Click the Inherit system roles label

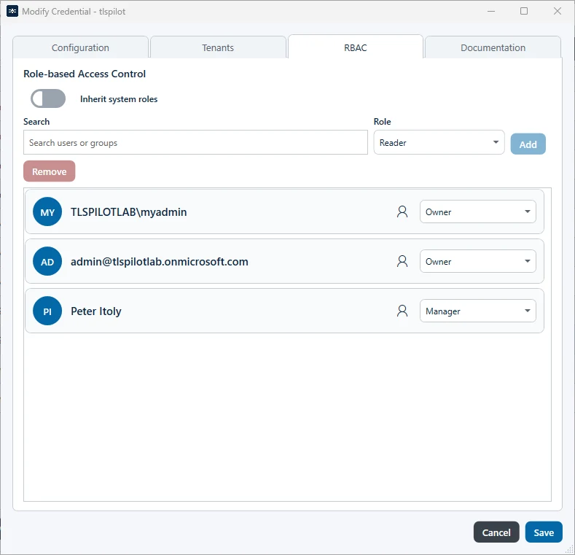tap(119, 99)
